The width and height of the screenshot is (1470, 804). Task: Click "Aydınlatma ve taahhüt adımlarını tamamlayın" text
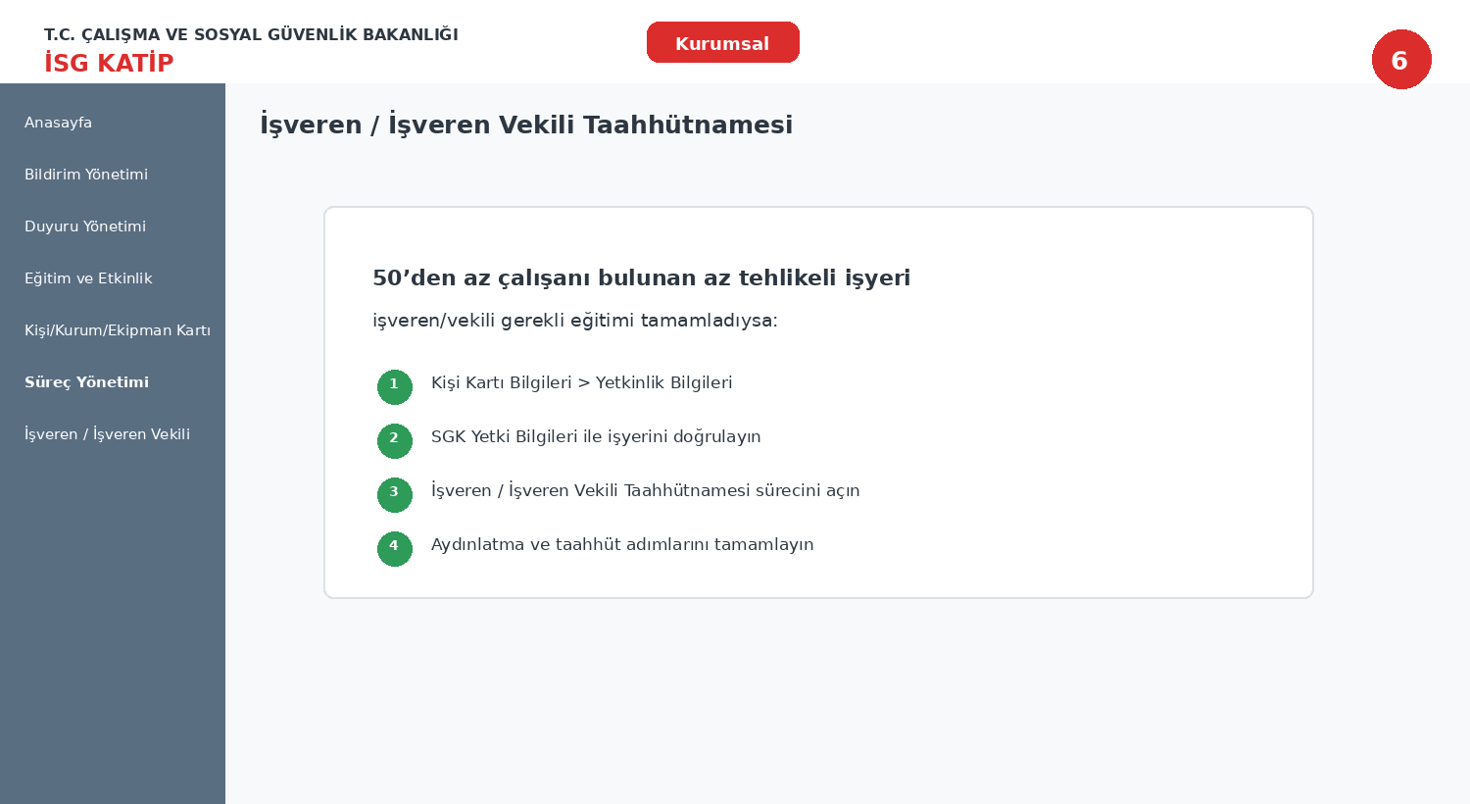pyautogui.click(x=622, y=544)
